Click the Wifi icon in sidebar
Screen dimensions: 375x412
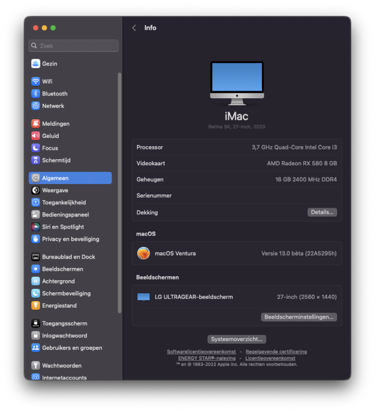click(36, 81)
